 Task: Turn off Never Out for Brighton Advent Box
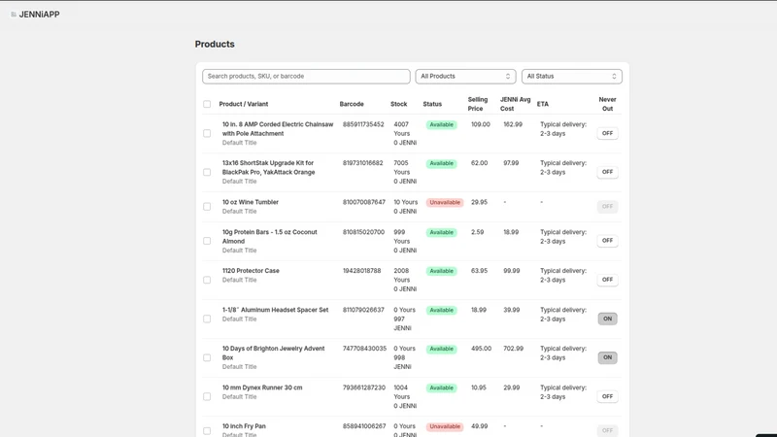pyautogui.click(x=607, y=357)
